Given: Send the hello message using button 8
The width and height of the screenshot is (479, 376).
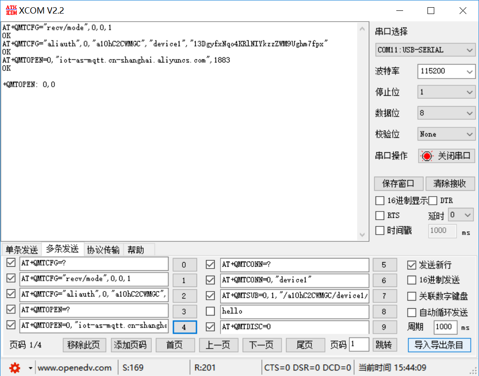Looking at the screenshot, I should [385, 311].
